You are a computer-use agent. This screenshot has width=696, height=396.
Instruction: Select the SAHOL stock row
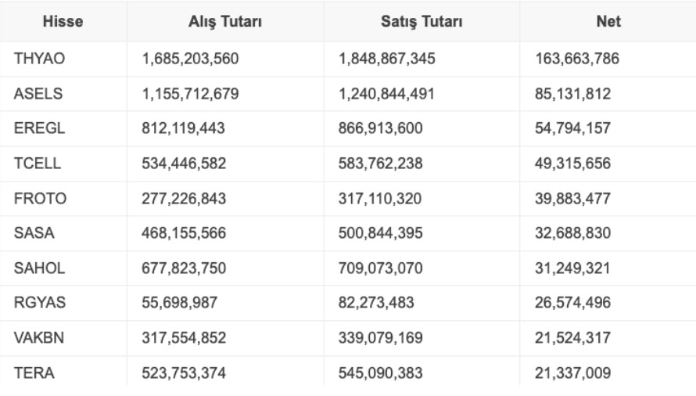34,270
